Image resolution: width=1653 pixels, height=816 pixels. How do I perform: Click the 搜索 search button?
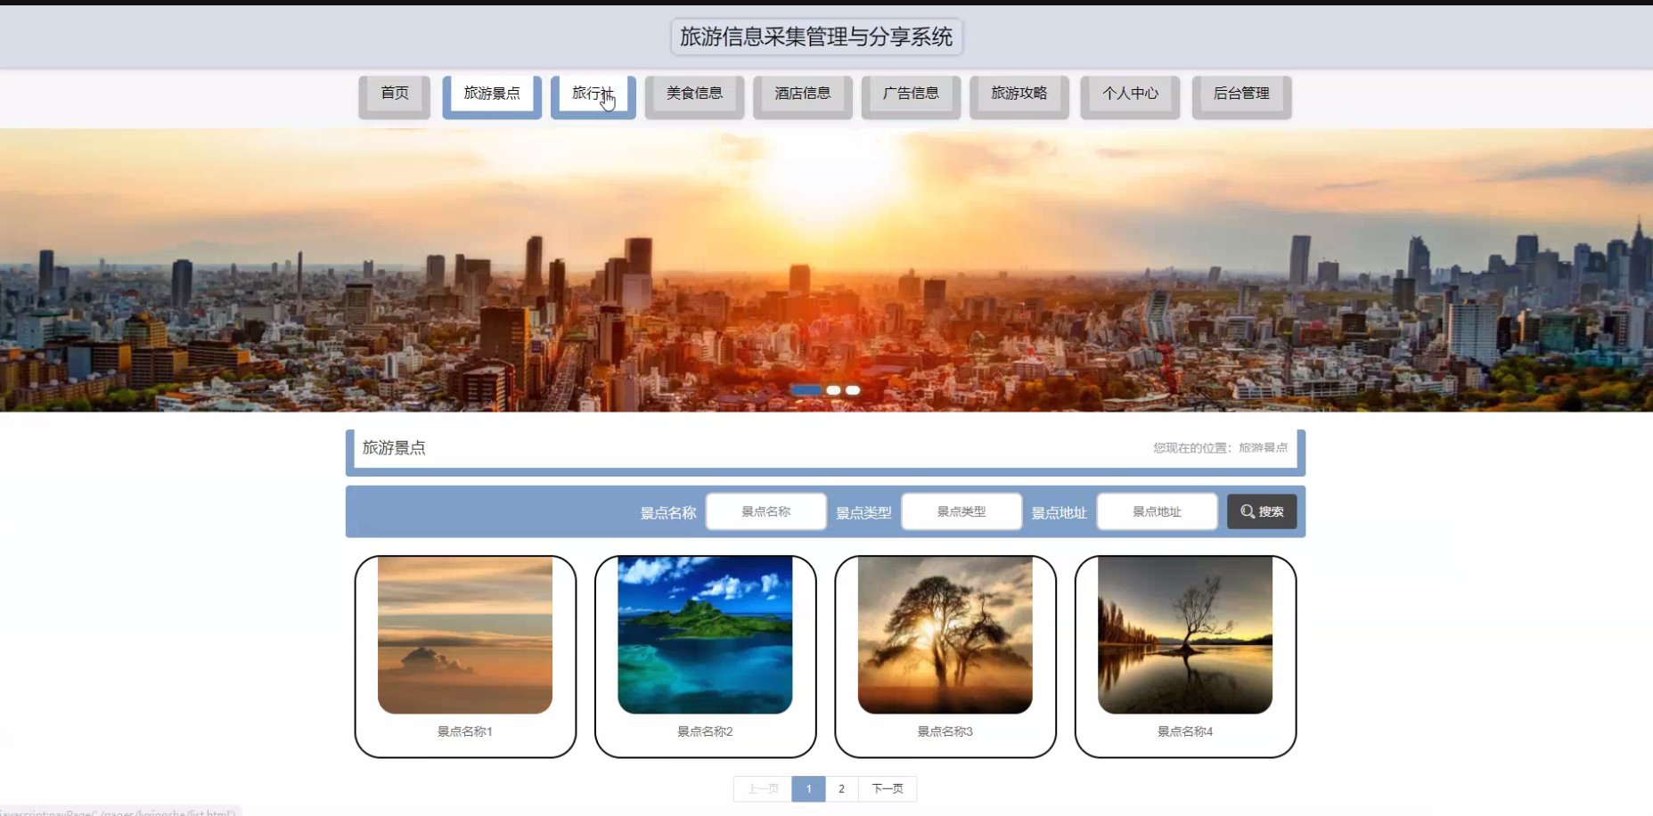(x=1262, y=510)
